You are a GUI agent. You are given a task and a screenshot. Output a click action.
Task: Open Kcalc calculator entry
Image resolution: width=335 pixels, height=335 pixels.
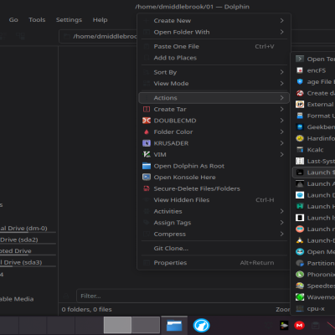314,150
